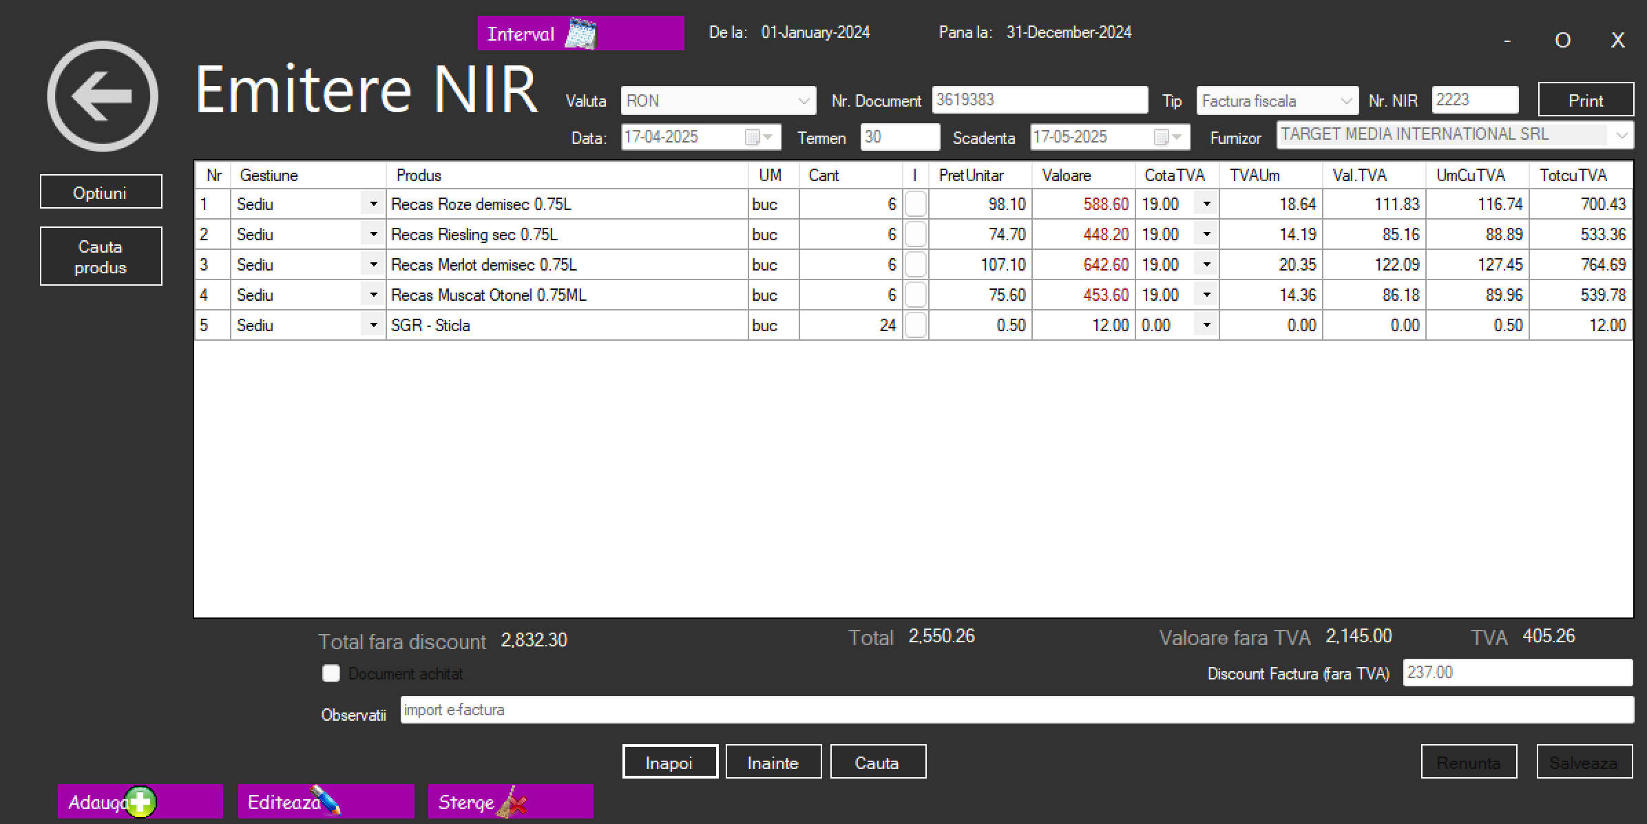The image size is (1647, 824).
Task: Check the Document achitat checkbox
Action: coord(331,673)
